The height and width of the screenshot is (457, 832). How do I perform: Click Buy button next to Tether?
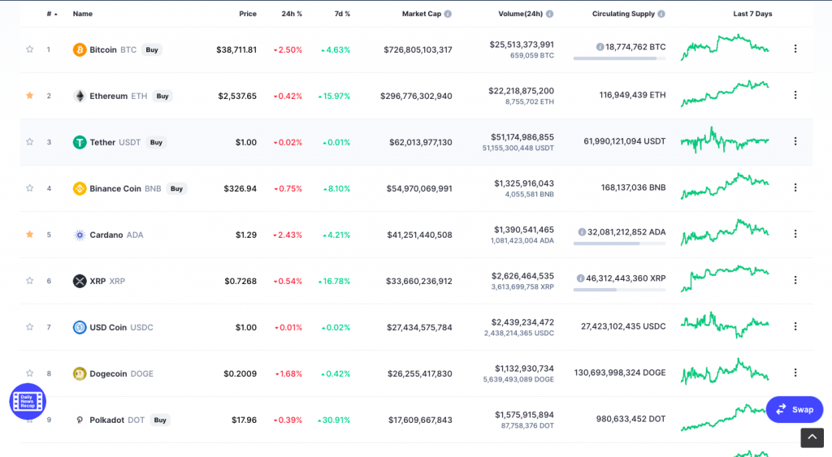(156, 142)
